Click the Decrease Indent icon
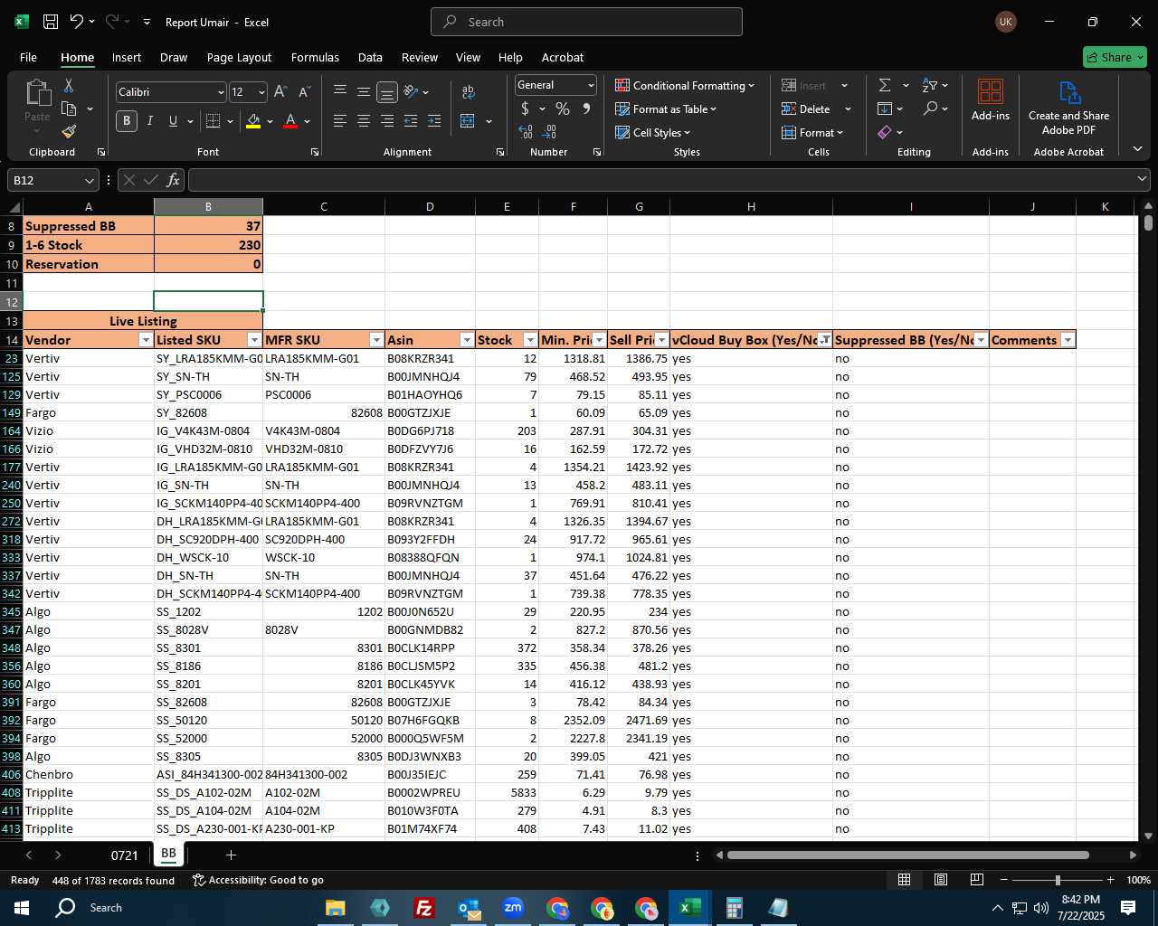This screenshot has height=926, width=1158. point(411,121)
